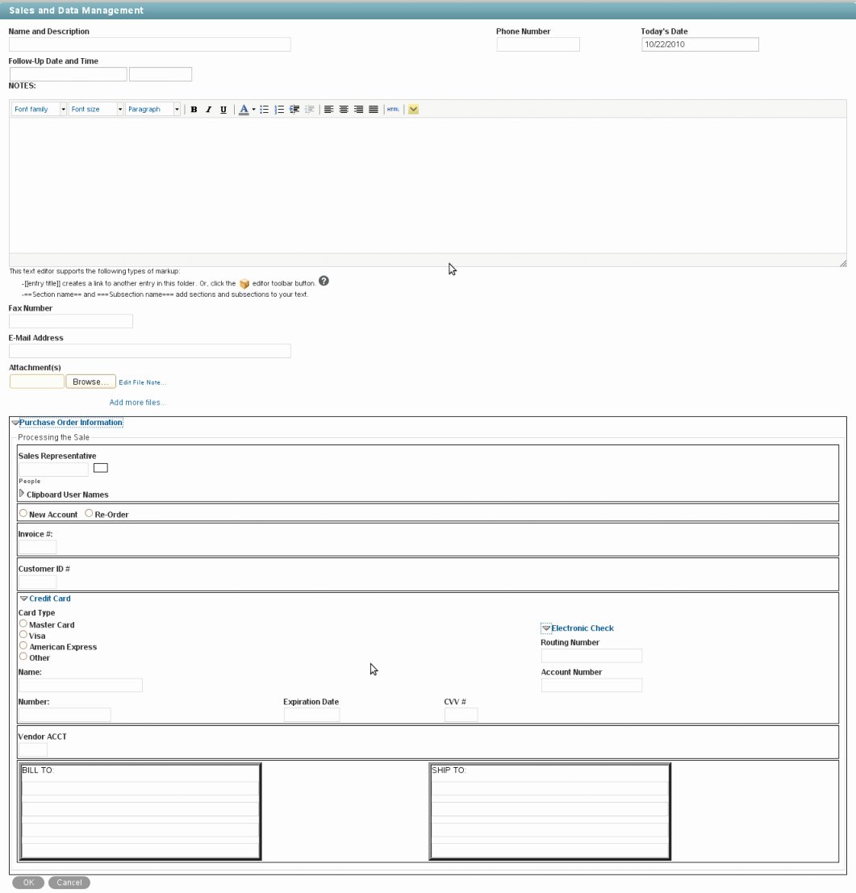Click the Add more files link
This screenshot has height=893, width=856.
tap(137, 403)
